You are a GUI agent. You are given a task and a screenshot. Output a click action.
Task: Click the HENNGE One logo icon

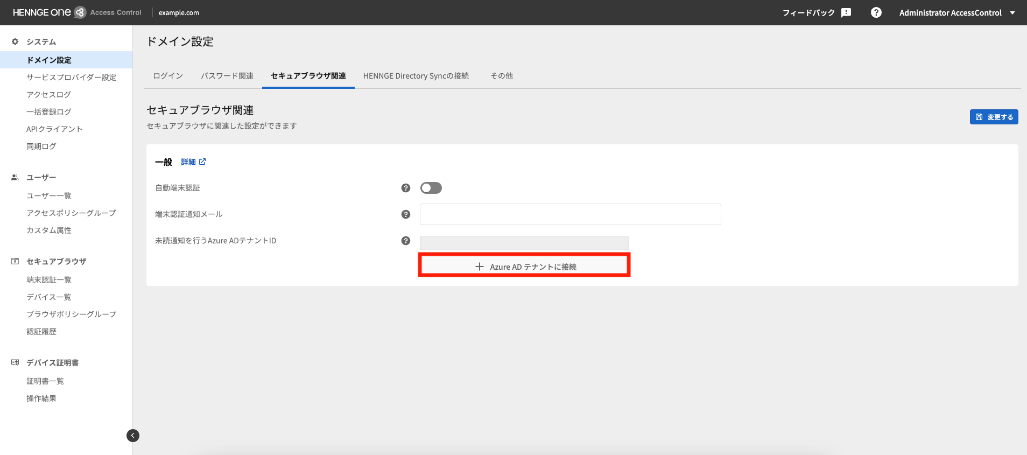point(80,12)
